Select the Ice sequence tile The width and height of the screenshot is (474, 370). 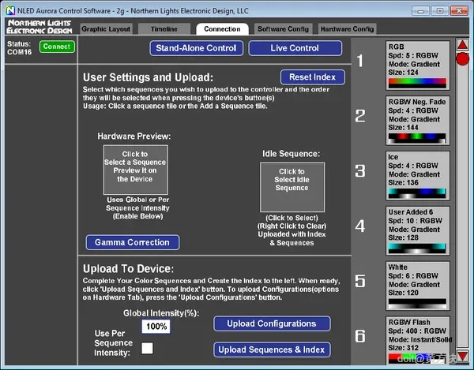click(x=417, y=176)
